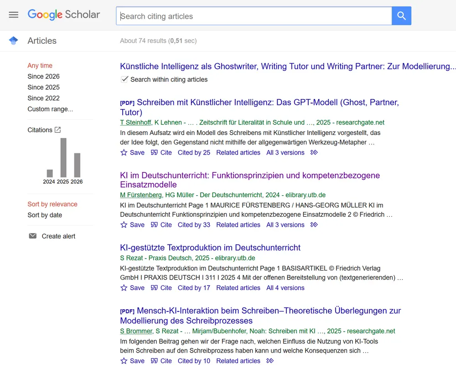Open All 3 versions for Fürstenberg result
This screenshot has height=369, width=456.
pos(285,225)
